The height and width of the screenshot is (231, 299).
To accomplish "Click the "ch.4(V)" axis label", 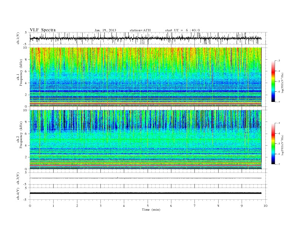I will click(18, 194).
